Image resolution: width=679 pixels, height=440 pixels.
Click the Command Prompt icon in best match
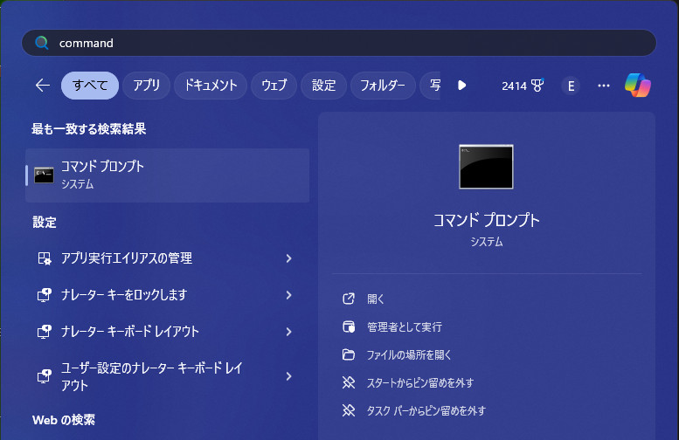click(44, 175)
